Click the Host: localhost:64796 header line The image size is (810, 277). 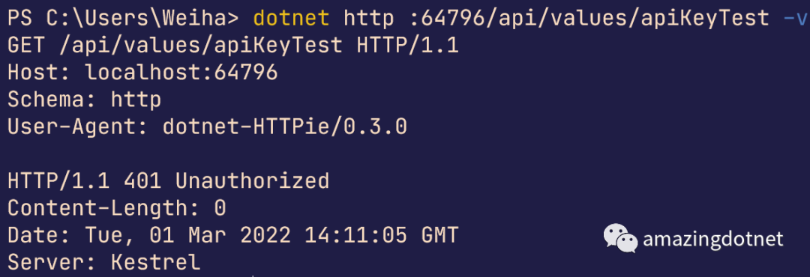143,73
